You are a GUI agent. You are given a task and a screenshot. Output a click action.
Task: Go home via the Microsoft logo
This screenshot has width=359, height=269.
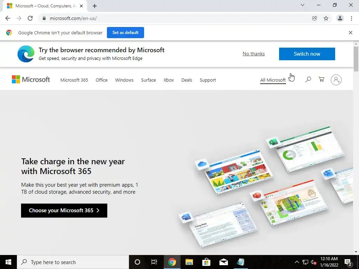pos(31,80)
